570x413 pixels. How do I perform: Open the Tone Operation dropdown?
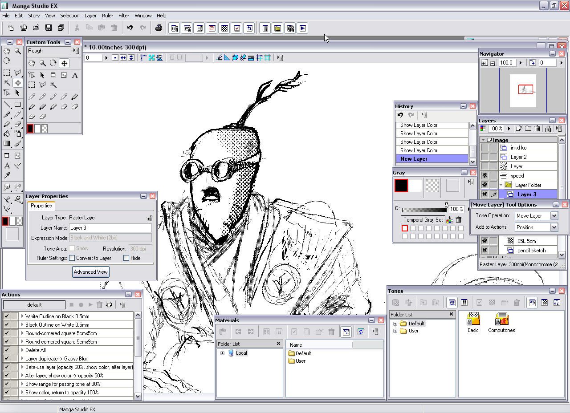point(554,216)
